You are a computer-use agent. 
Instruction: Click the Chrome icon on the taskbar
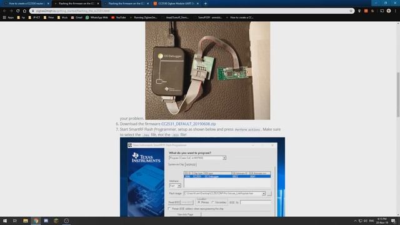(x=36, y=221)
